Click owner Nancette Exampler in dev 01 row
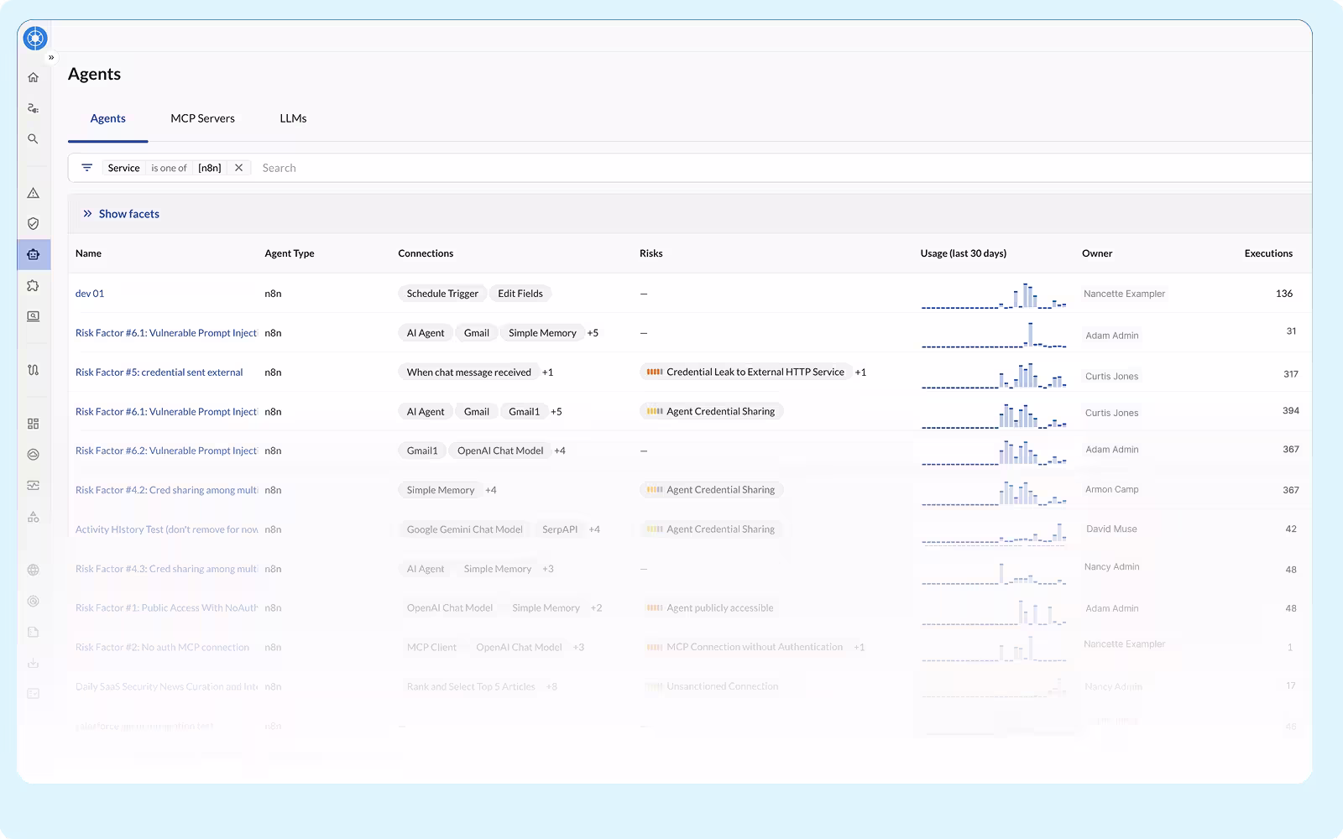The height and width of the screenshot is (839, 1343). click(1124, 294)
